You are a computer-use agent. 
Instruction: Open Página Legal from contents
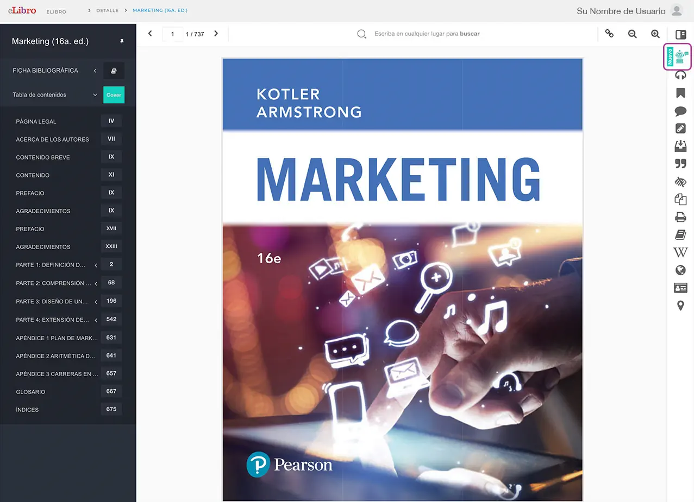[x=36, y=122]
